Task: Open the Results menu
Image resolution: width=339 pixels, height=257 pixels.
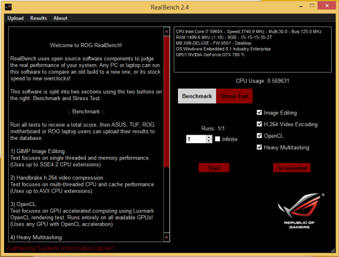Action: (38, 18)
